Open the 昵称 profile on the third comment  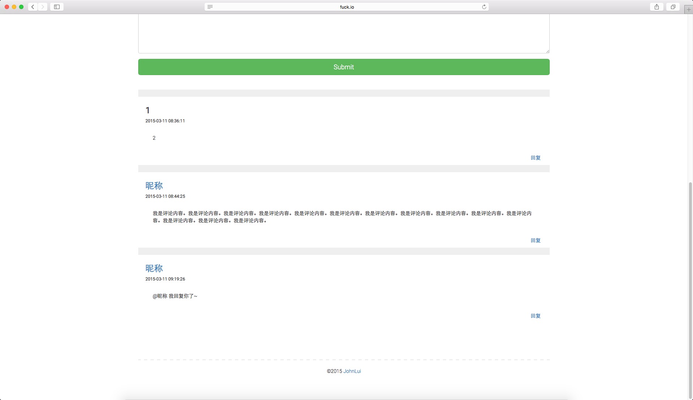(x=154, y=268)
